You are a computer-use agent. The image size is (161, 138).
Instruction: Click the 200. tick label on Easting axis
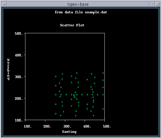[47, 126]
